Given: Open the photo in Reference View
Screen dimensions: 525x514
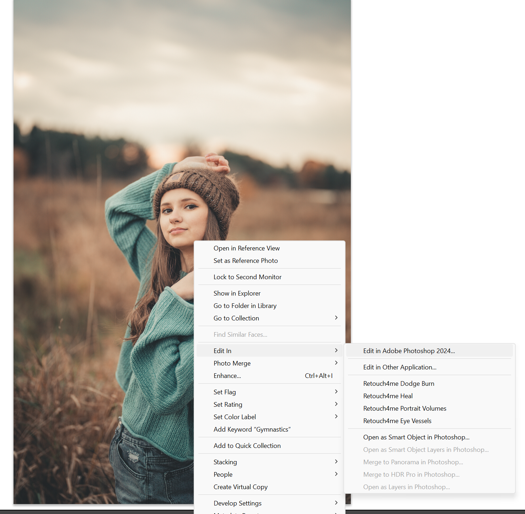Looking at the screenshot, I should pyautogui.click(x=246, y=248).
